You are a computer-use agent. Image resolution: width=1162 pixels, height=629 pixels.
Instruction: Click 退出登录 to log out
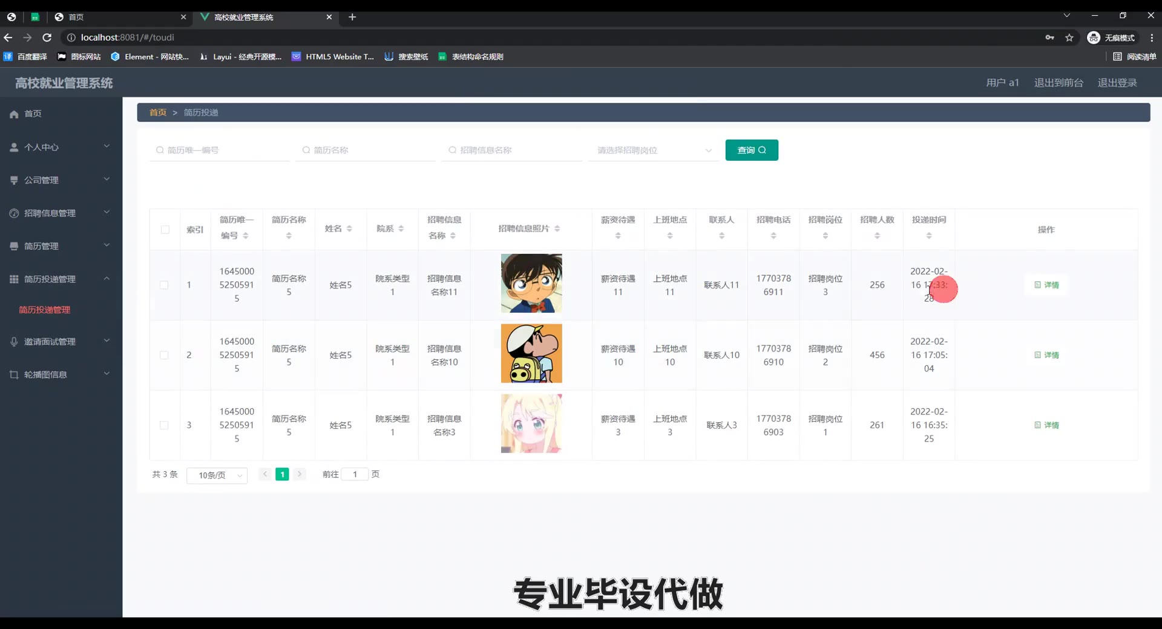(1117, 83)
